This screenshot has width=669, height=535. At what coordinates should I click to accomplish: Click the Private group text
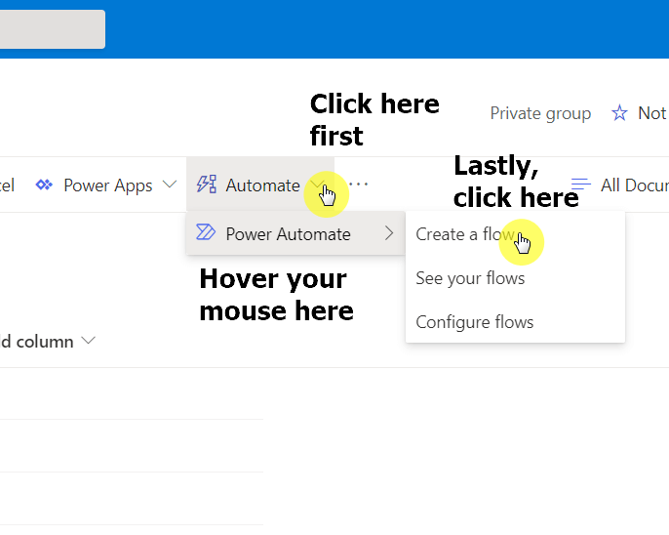pyautogui.click(x=540, y=113)
